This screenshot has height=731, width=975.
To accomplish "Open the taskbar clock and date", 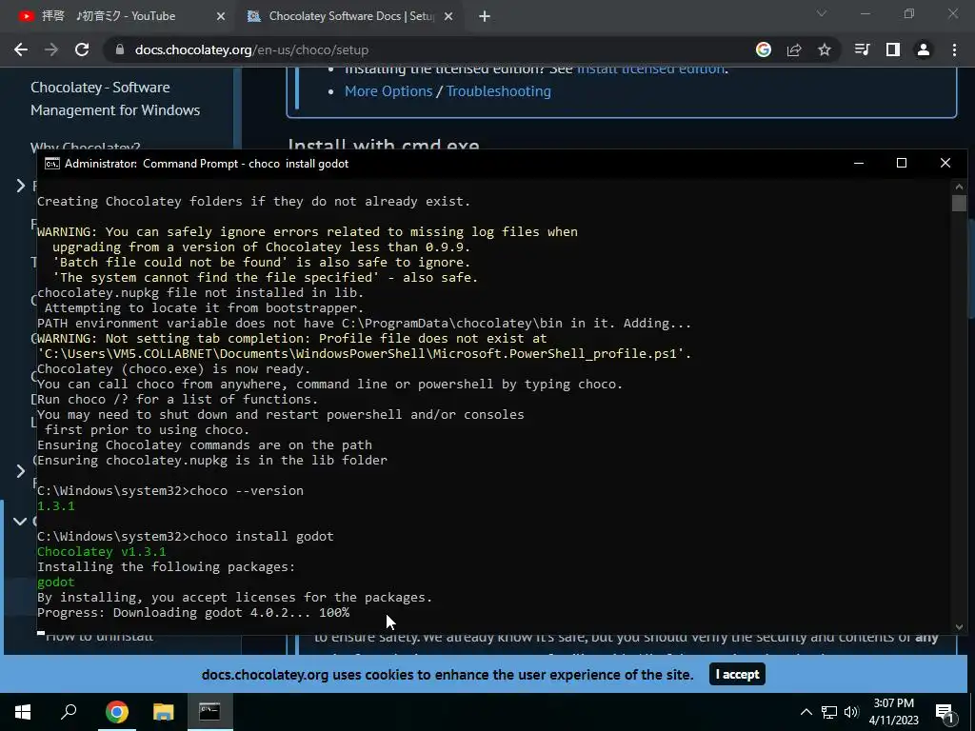I will [x=893, y=712].
